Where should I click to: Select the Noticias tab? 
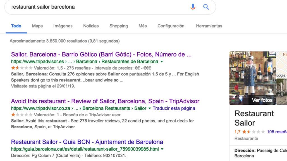[91, 26]
